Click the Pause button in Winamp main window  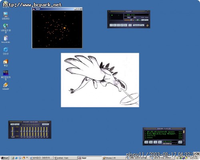[x=118, y=25]
